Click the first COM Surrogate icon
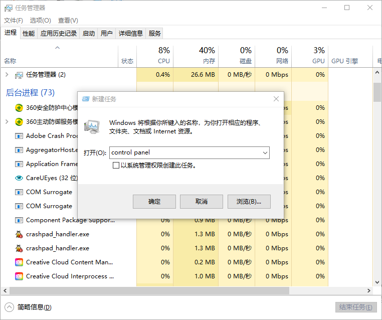 tap(19, 192)
